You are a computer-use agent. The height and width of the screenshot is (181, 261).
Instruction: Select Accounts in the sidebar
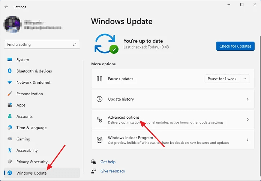(42, 116)
